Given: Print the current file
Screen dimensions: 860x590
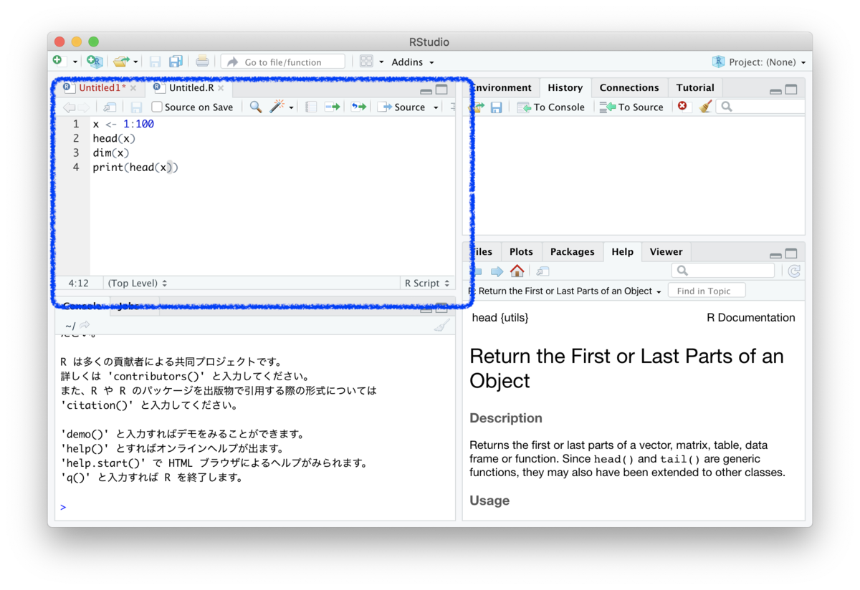Looking at the screenshot, I should click(202, 62).
